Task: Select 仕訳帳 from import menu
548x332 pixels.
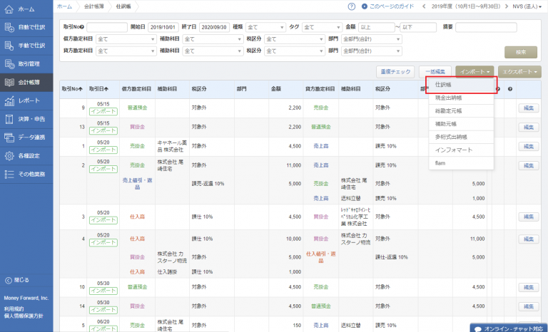Action: point(462,85)
